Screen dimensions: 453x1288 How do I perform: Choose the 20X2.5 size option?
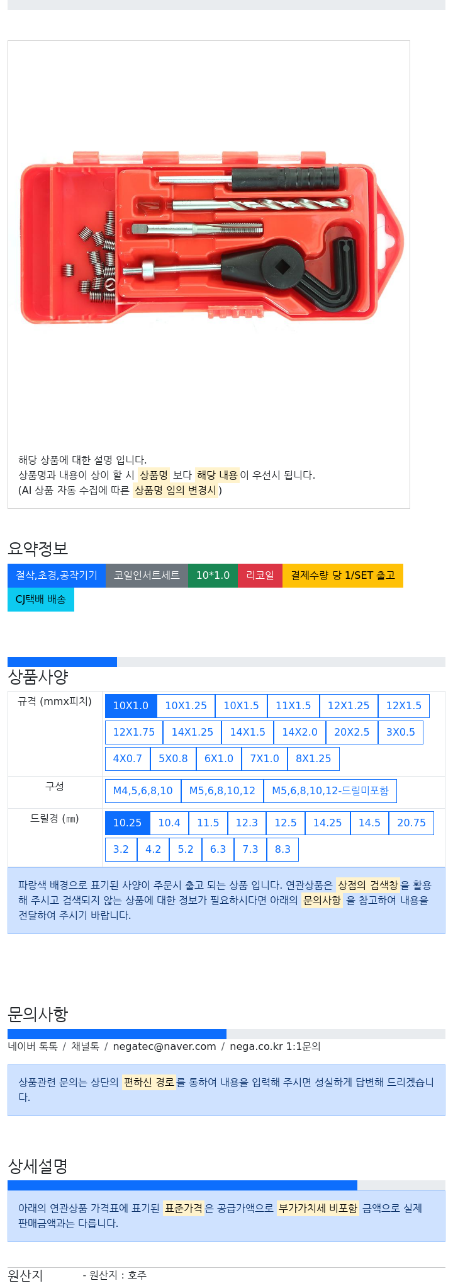352,732
